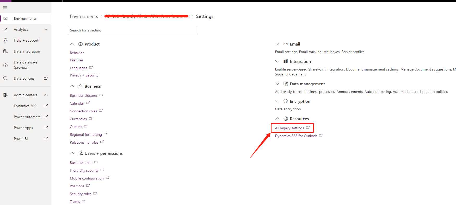
Task: Collapse the Product section chevron
Action: pyautogui.click(x=72, y=44)
